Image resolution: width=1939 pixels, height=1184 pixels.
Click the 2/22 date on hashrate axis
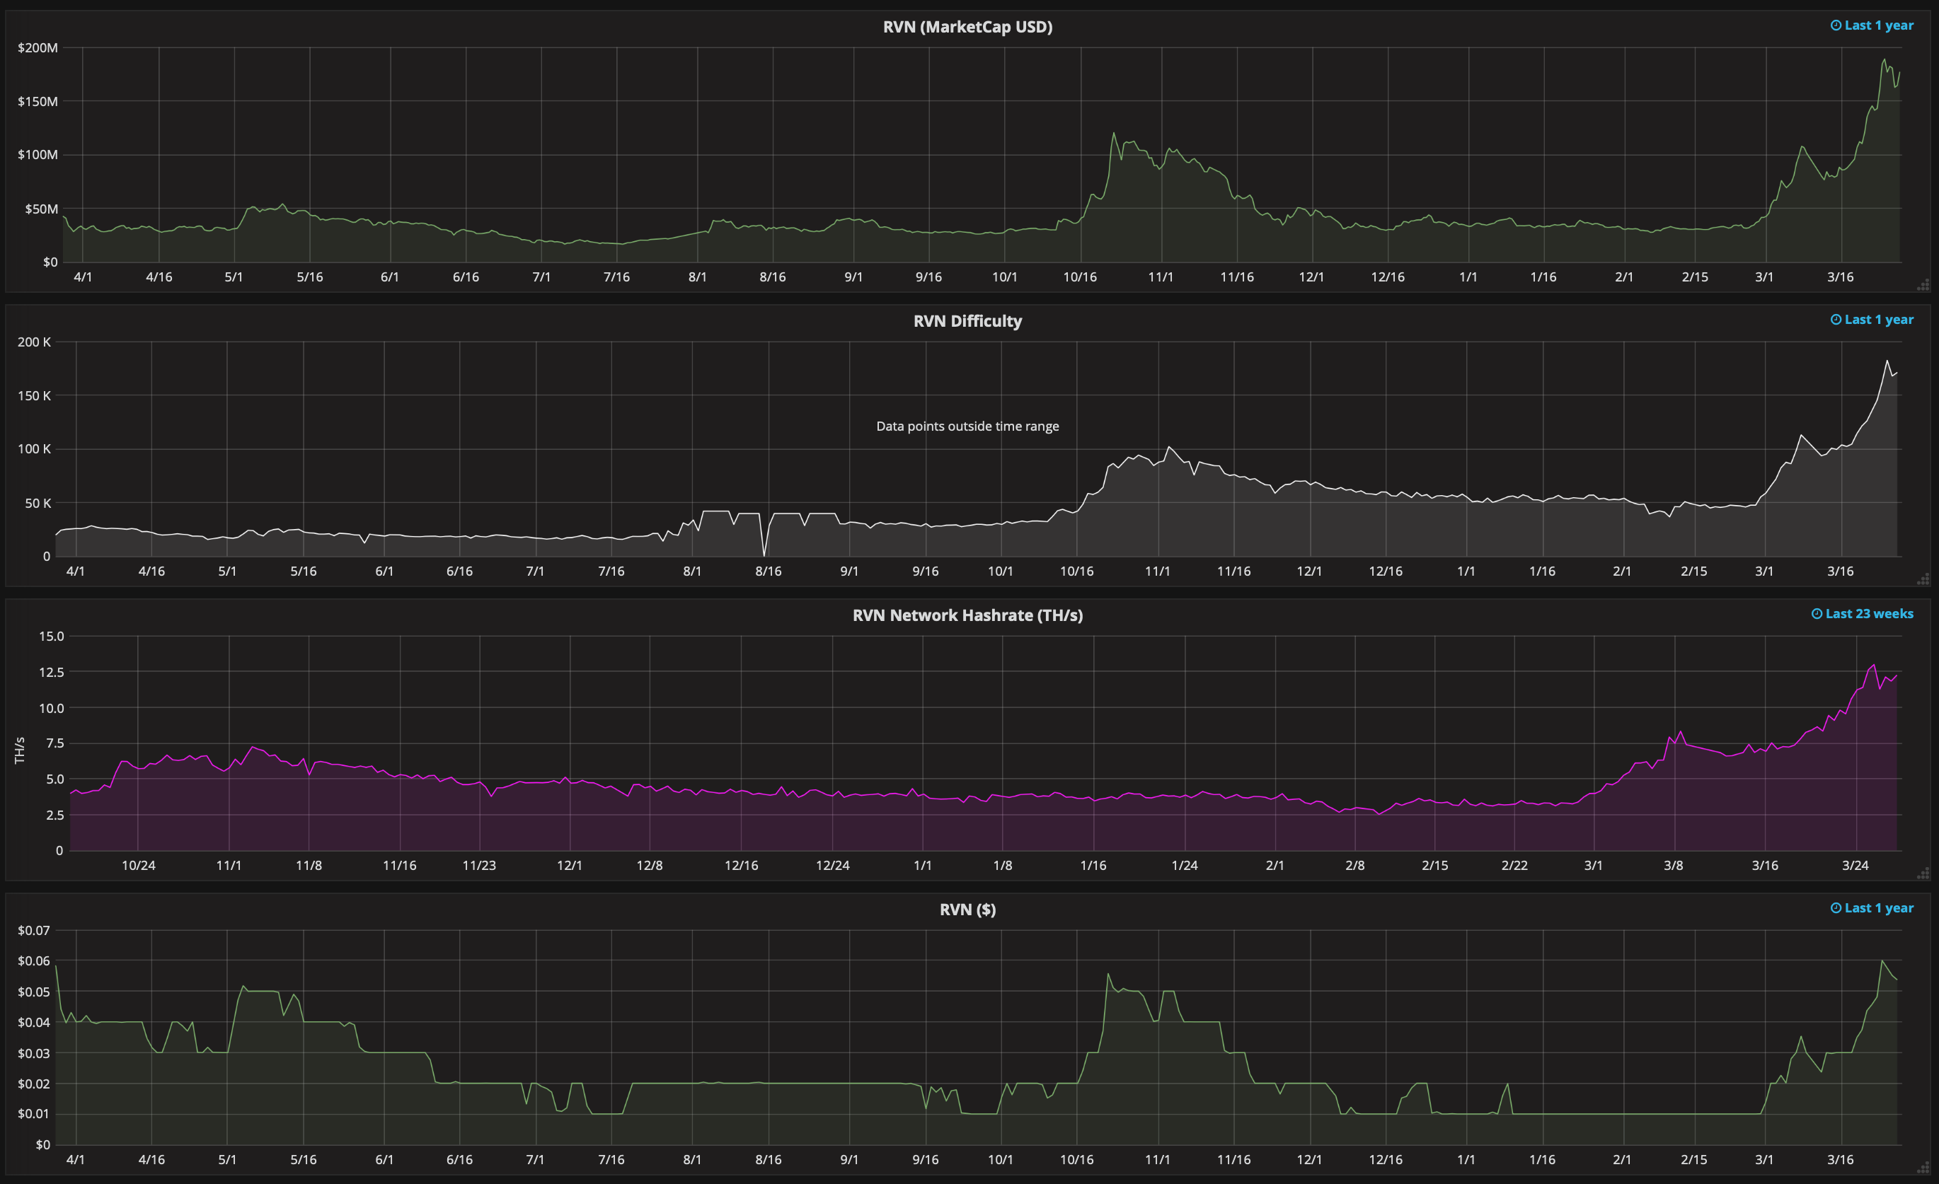point(1515,866)
